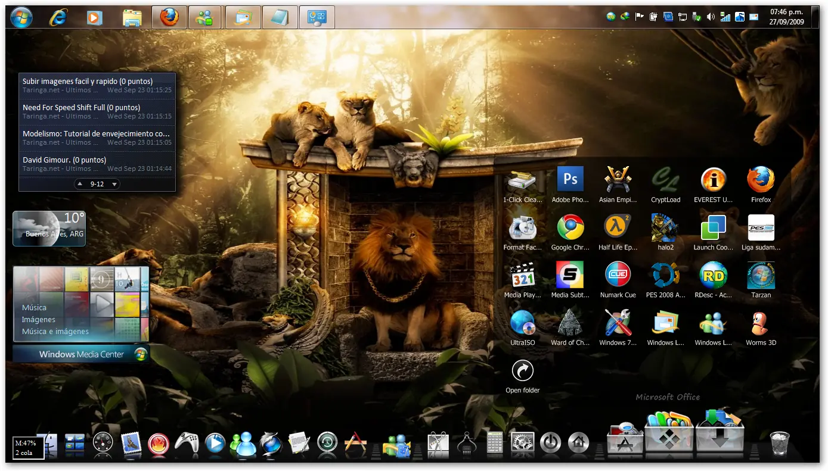This screenshot has height=471, width=828.
Task: Open the mail stamp dock icon
Action: tap(131, 444)
